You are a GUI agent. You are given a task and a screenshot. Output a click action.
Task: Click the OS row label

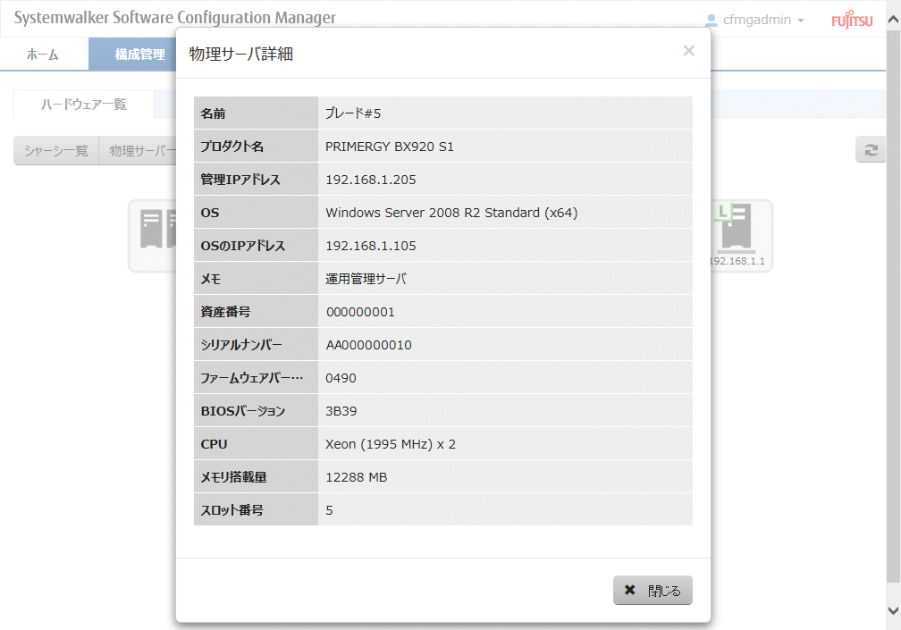point(210,213)
